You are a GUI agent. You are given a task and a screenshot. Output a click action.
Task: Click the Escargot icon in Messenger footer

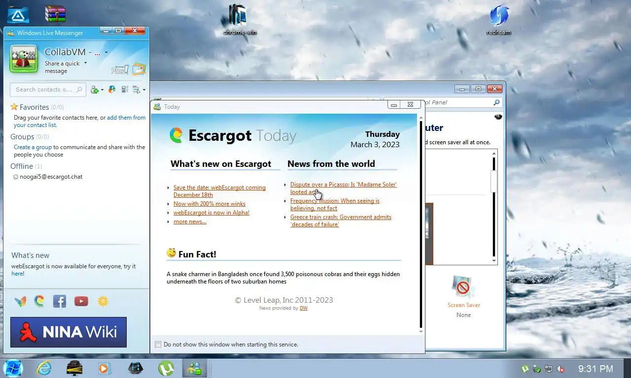point(39,301)
